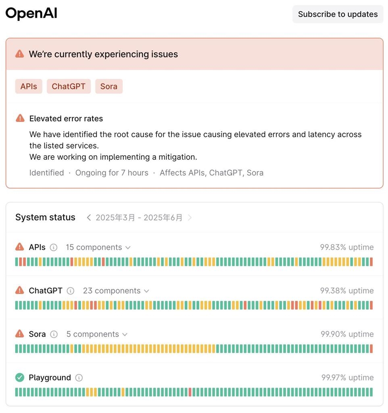Click the rightmost red bar in Sora uptime
The width and height of the screenshot is (388, 413).
coord(371,348)
